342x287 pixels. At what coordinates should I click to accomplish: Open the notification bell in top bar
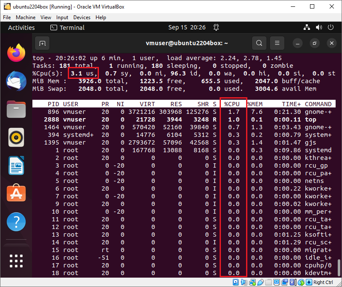pyautogui.click(x=216, y=27)
